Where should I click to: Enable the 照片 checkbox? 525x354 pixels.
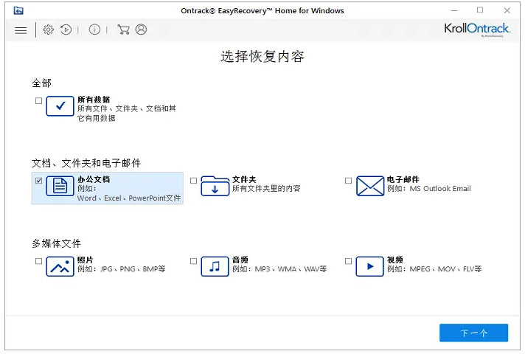pos(38,261)
